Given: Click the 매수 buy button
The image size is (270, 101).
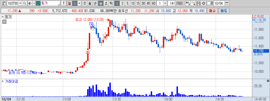Looking at the screenshot, I should (x=212, y=11).
